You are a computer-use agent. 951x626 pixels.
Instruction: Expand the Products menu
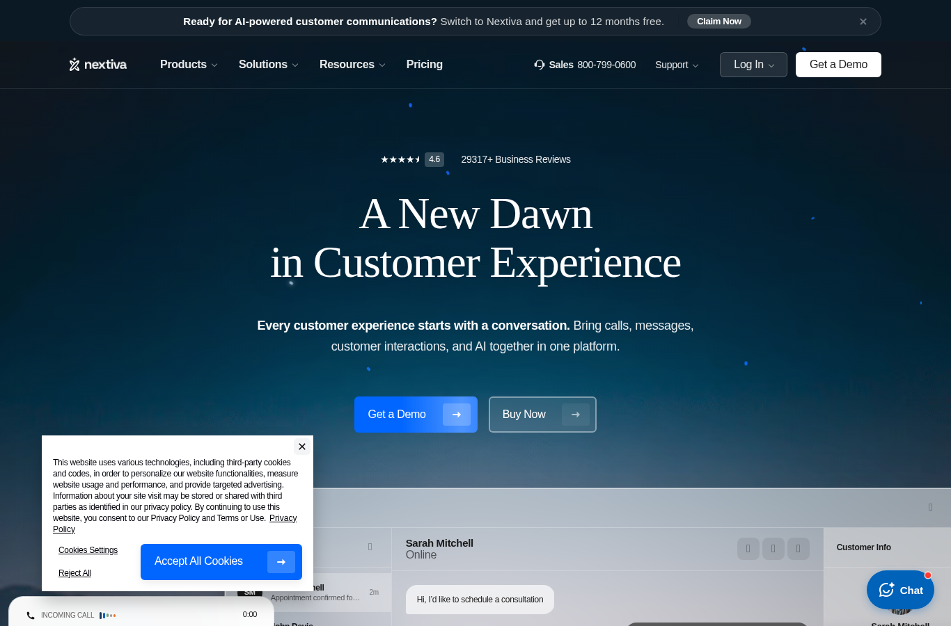tap(189, 65)
